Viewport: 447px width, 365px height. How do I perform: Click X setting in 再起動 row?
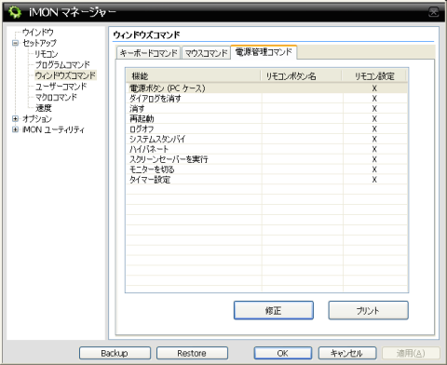pos(374,119)
